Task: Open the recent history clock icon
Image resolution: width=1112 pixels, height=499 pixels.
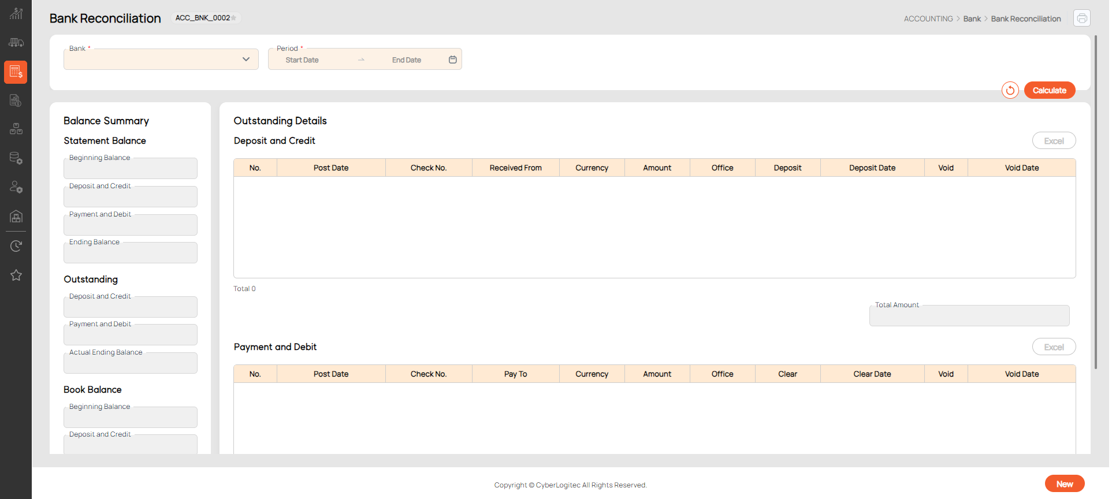Action: point(16,246)
